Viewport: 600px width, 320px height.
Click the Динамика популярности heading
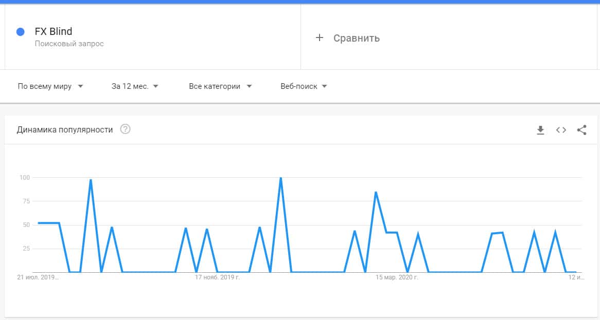pyautogui.click(x=65, y=130)
